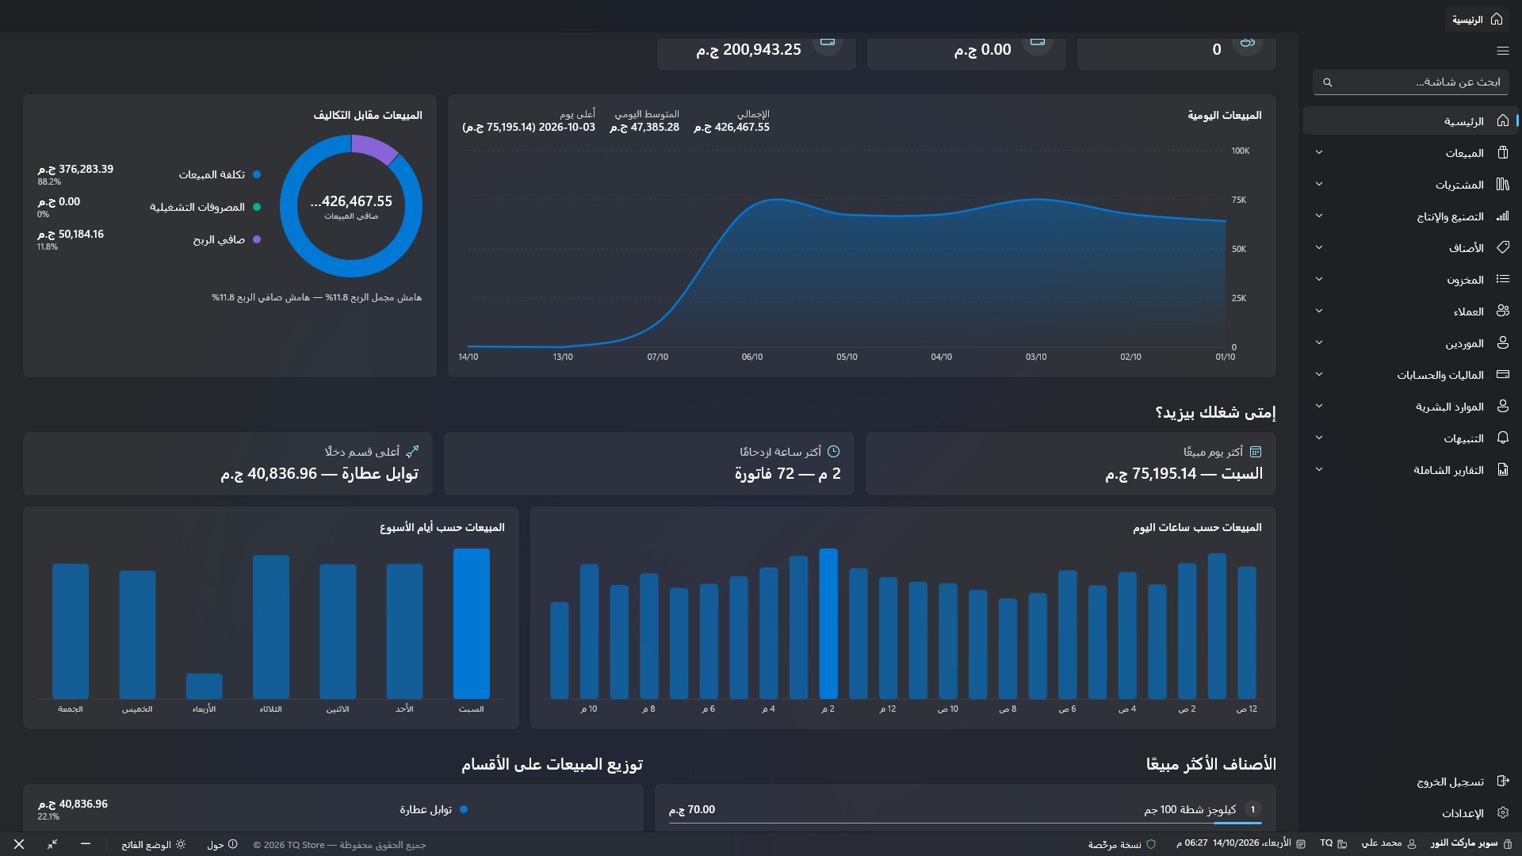Expand the العملاء chevron
1522x856 pixels.
point(1319,311)
